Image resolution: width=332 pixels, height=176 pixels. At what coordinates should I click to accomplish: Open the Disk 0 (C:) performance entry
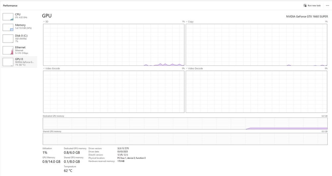click(x=19, y=39)
